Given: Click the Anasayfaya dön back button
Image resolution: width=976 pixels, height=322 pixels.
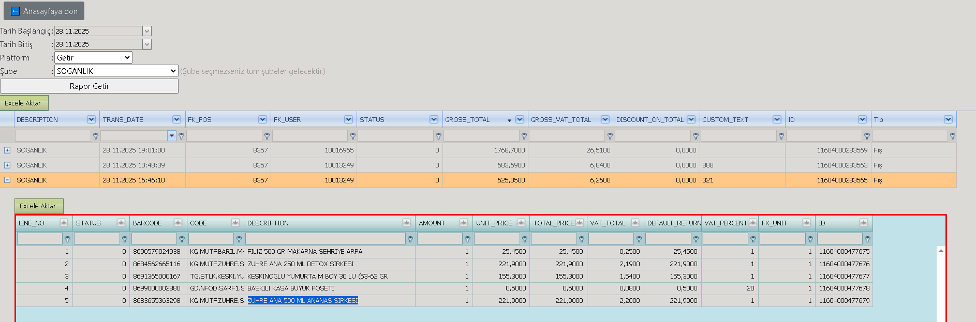Looking at the screenshot, I should click(44, 11).
